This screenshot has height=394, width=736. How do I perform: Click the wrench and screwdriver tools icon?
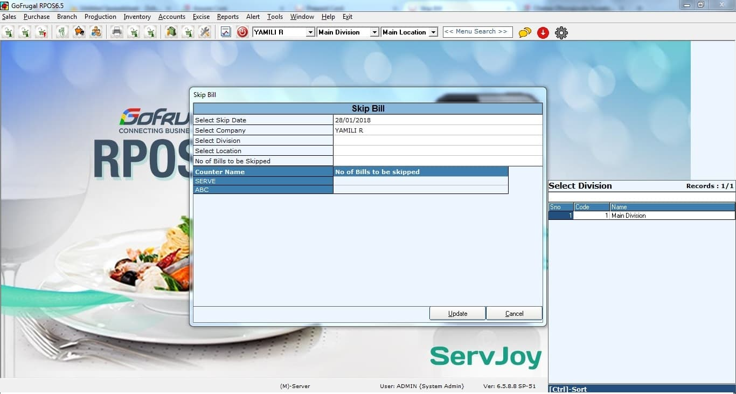click(x=205, y=32)
